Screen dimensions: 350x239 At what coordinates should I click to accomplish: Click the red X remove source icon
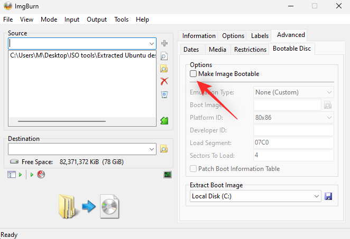coord(164,81)
